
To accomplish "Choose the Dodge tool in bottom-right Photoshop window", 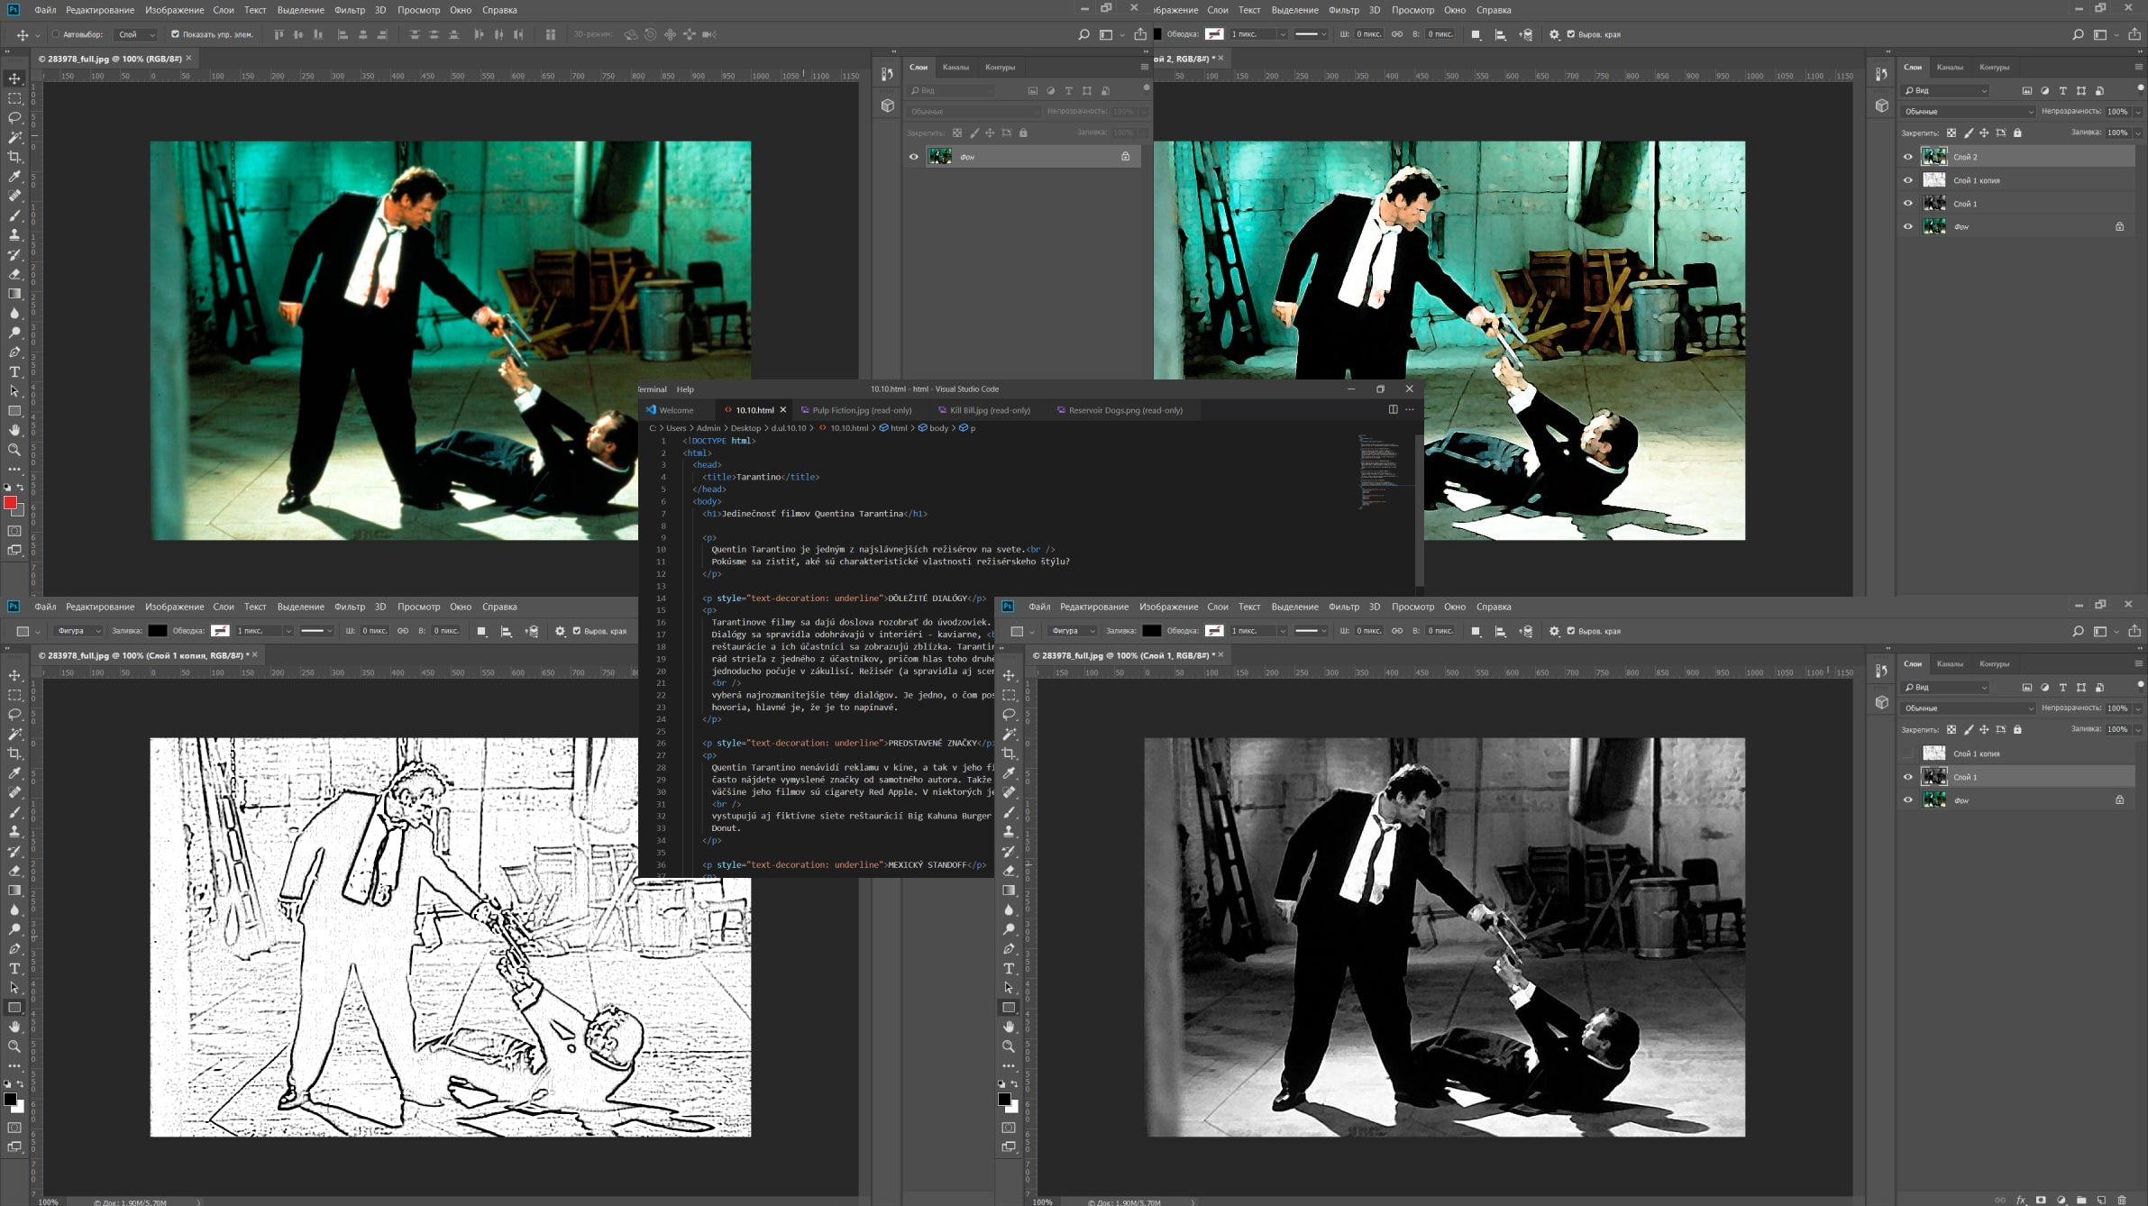I will click(x=1009, y=929).
